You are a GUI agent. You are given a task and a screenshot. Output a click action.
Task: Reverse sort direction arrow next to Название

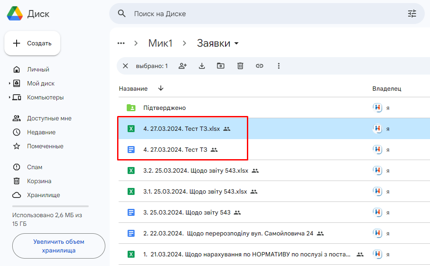tap(161, 88)
